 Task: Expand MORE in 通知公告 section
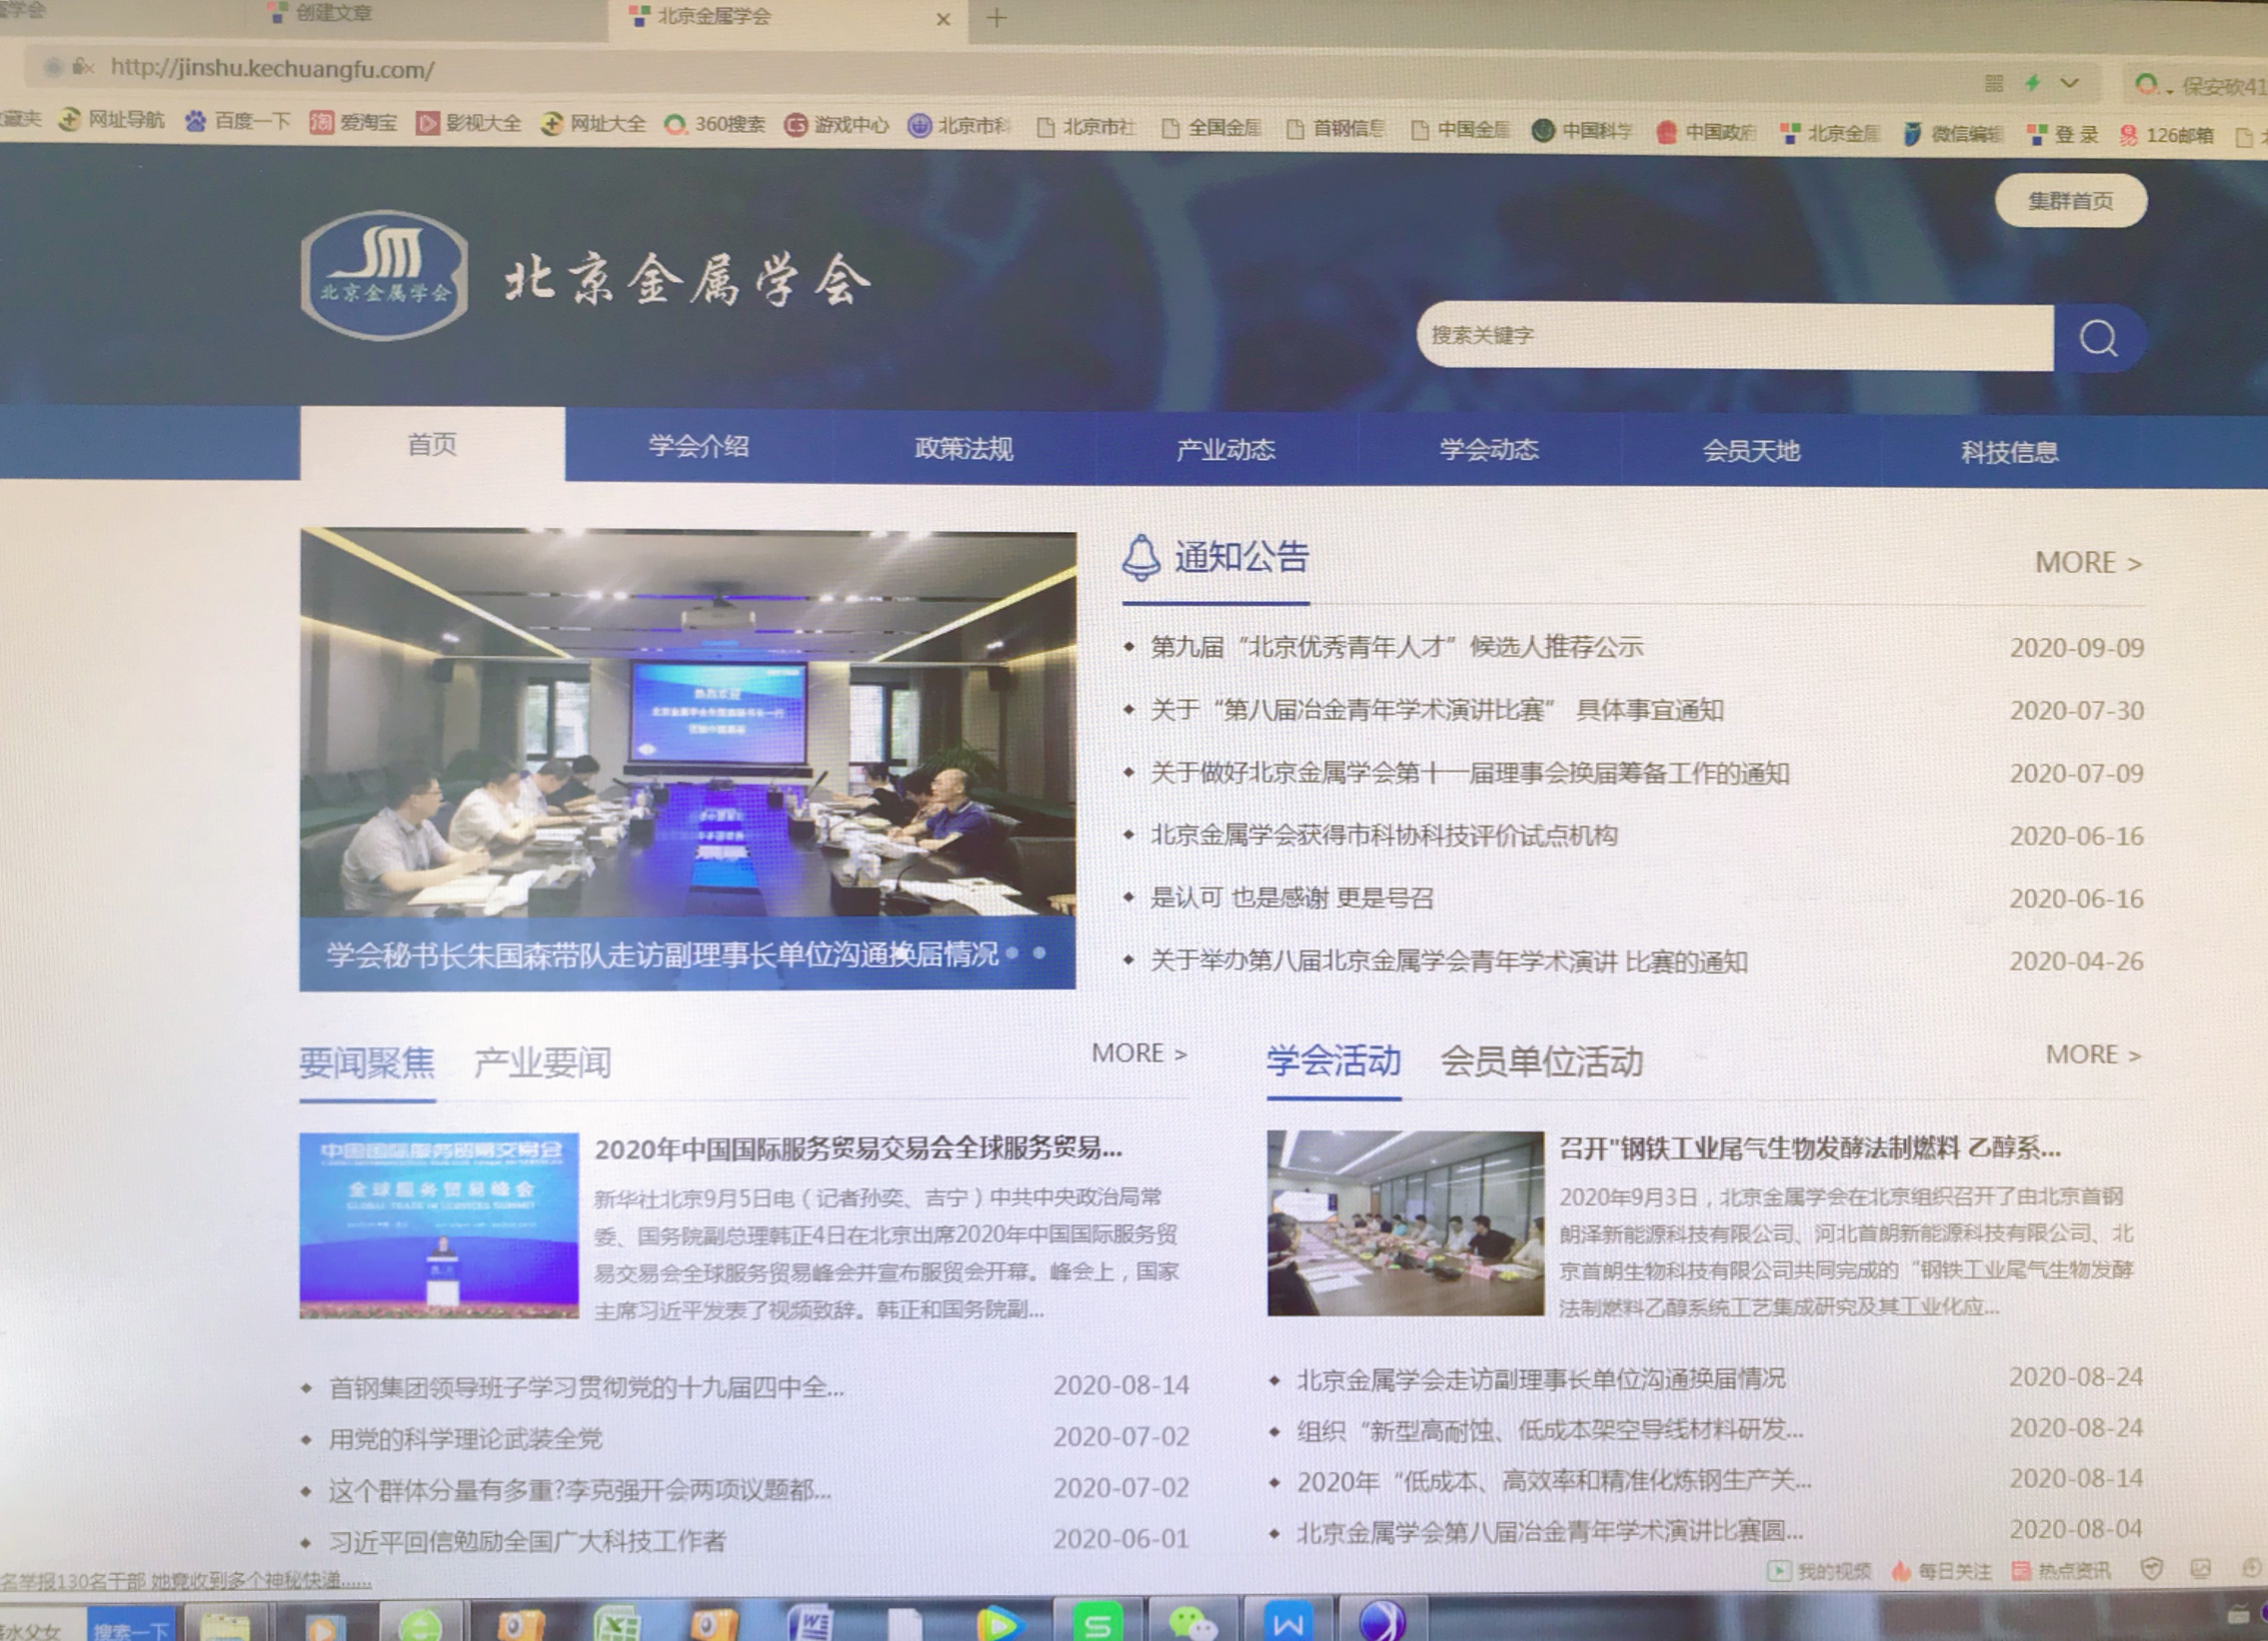[2088, 563]
